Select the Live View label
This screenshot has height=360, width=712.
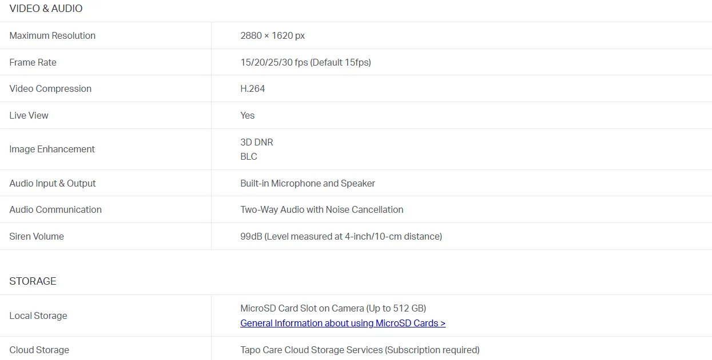click(x=29, y=115)
